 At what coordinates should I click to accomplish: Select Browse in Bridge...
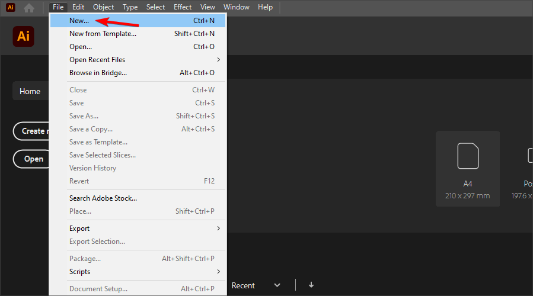(138, 73)
